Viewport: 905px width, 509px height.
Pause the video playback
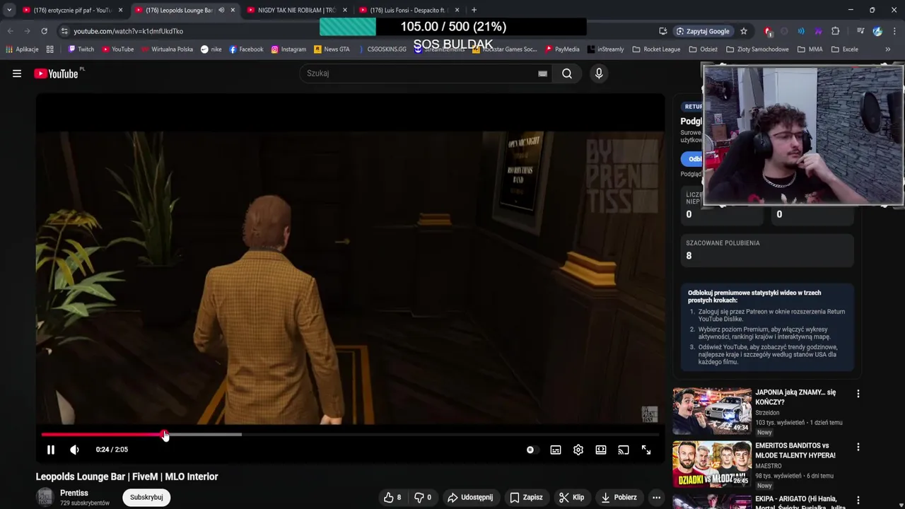point(51,450)
